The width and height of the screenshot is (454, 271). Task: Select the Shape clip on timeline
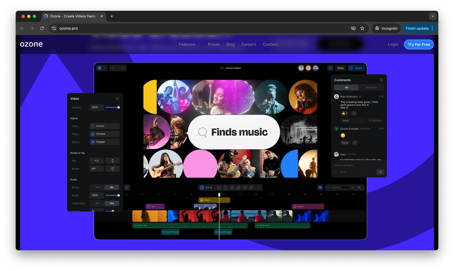pos(214,200)
